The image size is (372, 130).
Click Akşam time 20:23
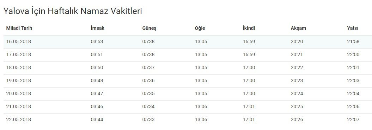pos(297,80)
